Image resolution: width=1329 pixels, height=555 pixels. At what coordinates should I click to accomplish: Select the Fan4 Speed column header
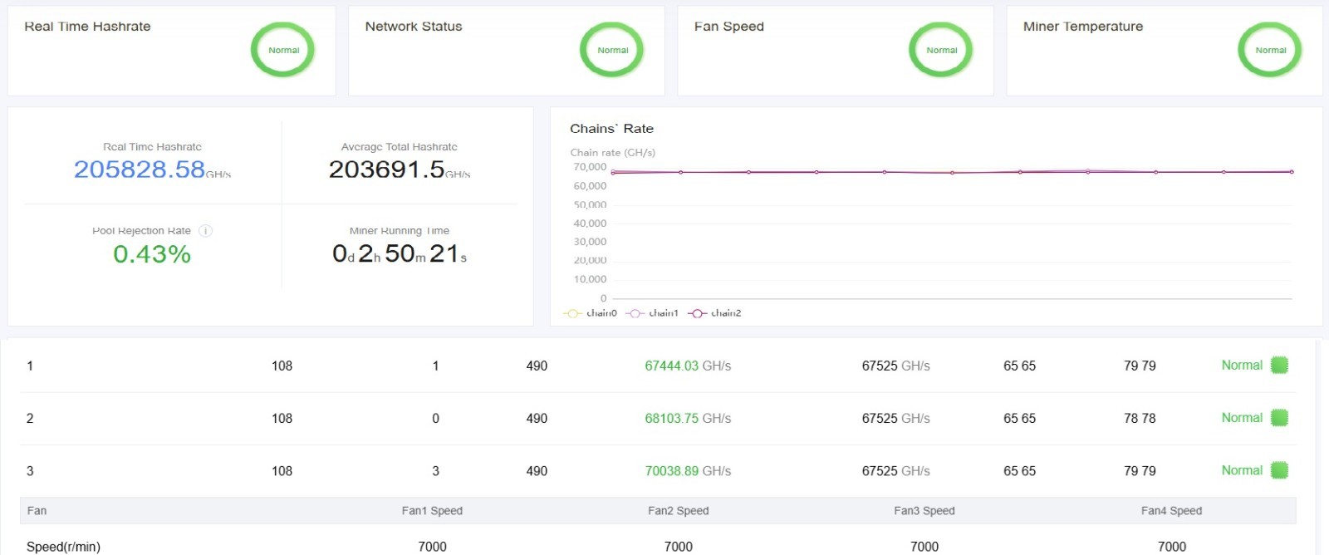pos(1171,511)
